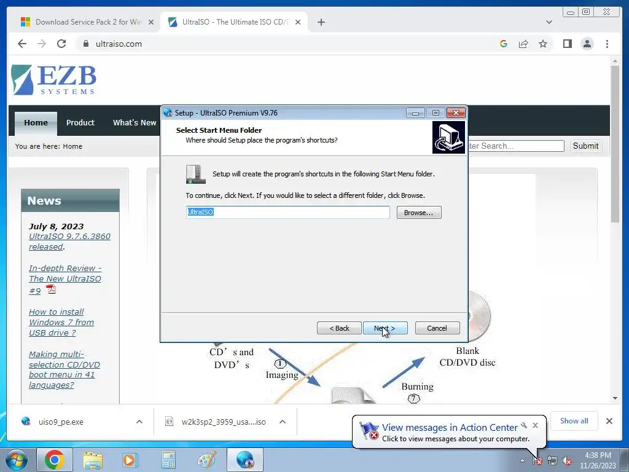
Task: Open In-depth Review The New UltraISO link
Action: (x=65, y=279)
